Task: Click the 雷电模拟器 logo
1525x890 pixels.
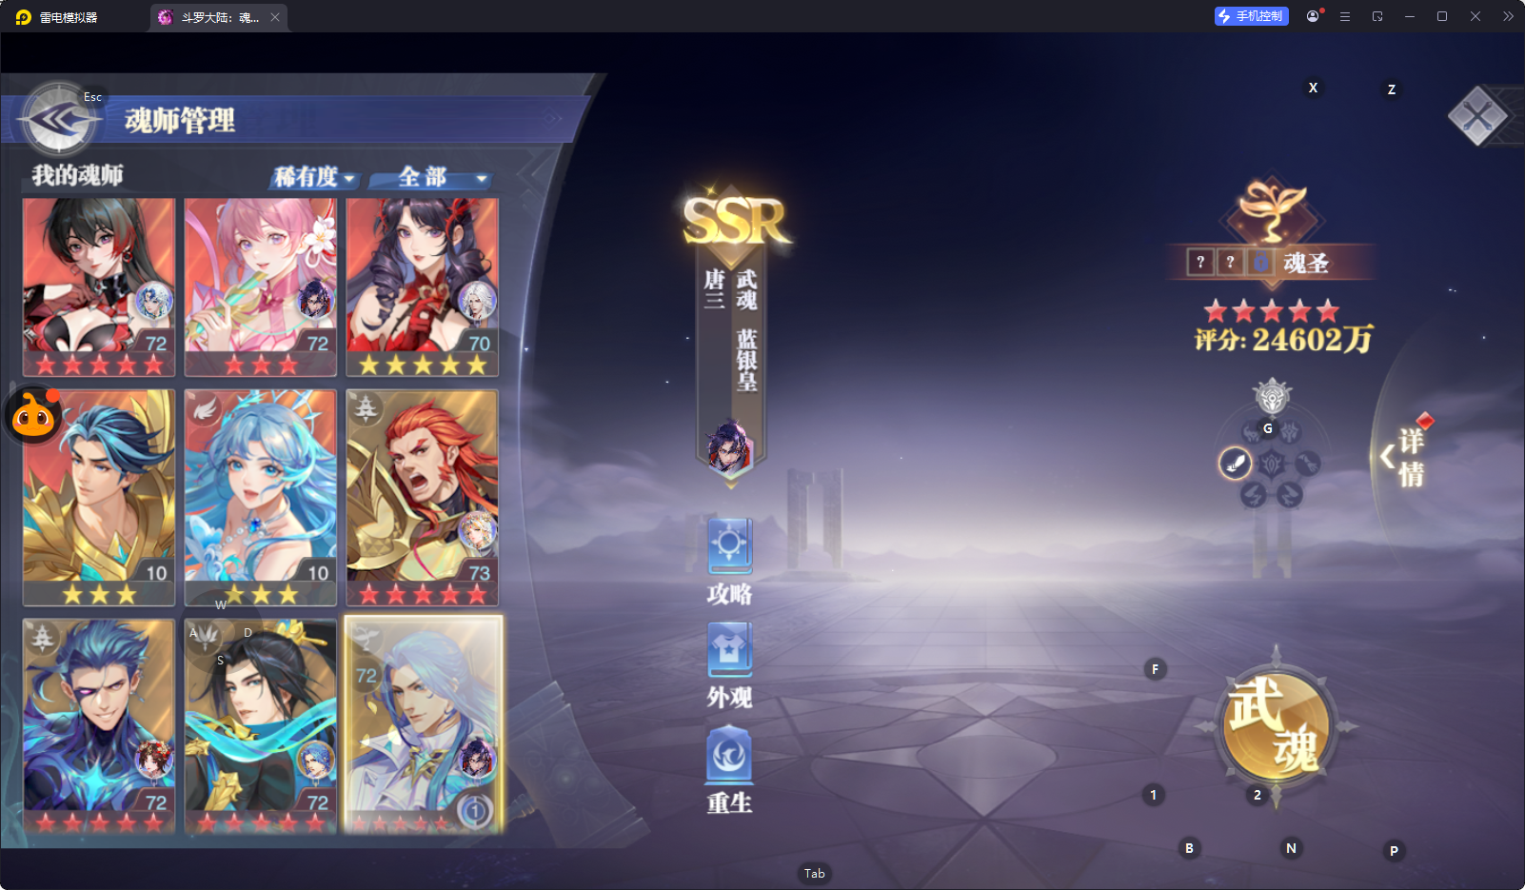Action: click(23, 17)
